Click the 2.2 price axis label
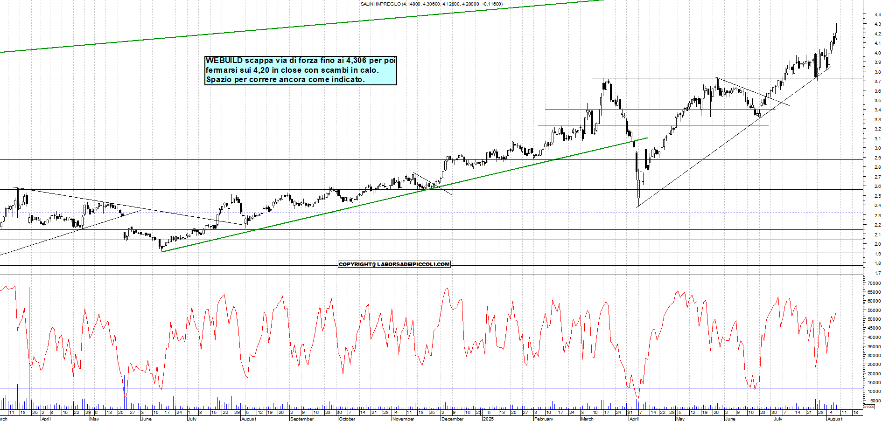882x421 pixels. tap(878, 225)
